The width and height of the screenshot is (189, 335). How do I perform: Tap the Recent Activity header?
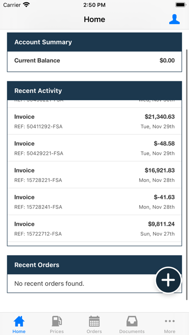coord(94,90)
